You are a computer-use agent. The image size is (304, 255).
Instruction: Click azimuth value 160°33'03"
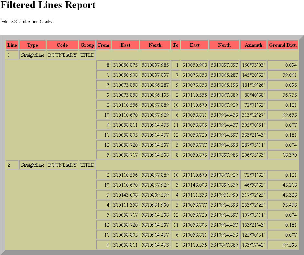pyautogui.click(x=254, y=65)
